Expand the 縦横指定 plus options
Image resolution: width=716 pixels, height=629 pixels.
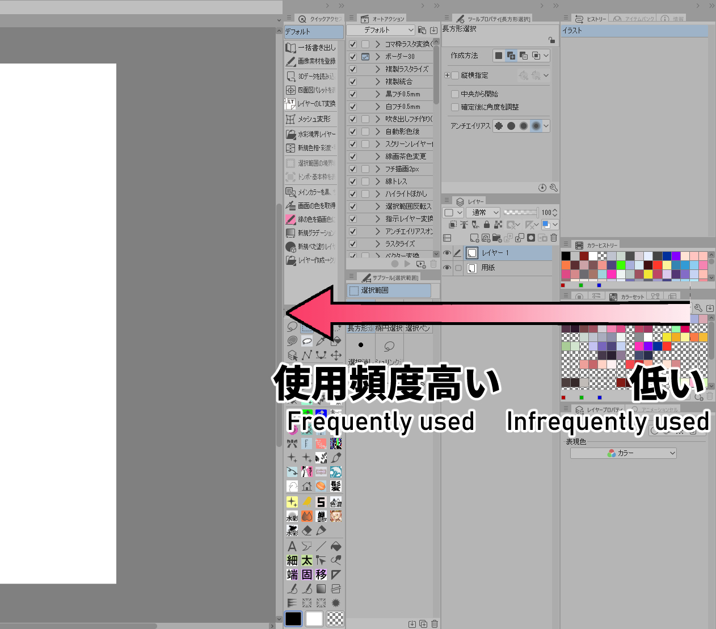point(447,75)
